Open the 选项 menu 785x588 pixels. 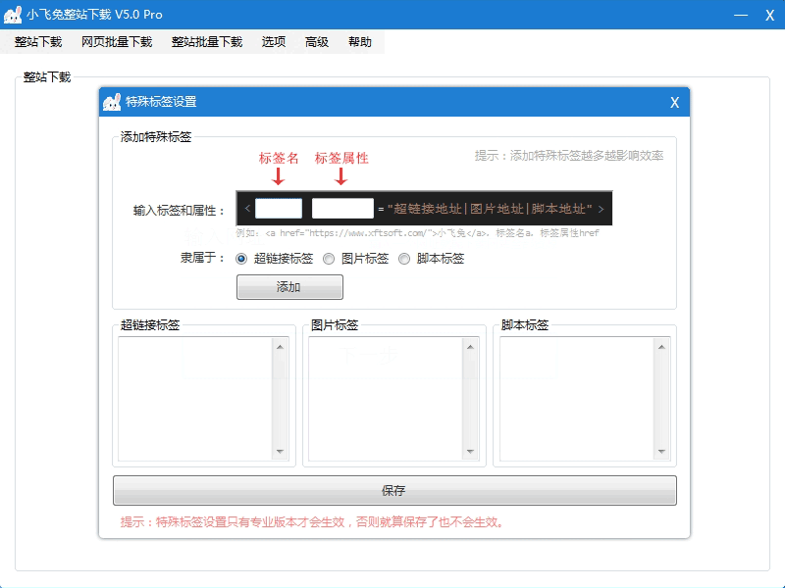click(x=274, y=42)
